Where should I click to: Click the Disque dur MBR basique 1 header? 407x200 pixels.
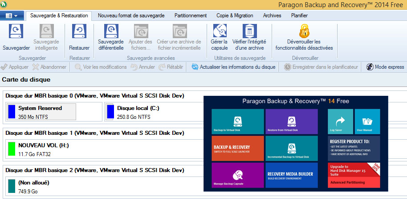point(95,133)
